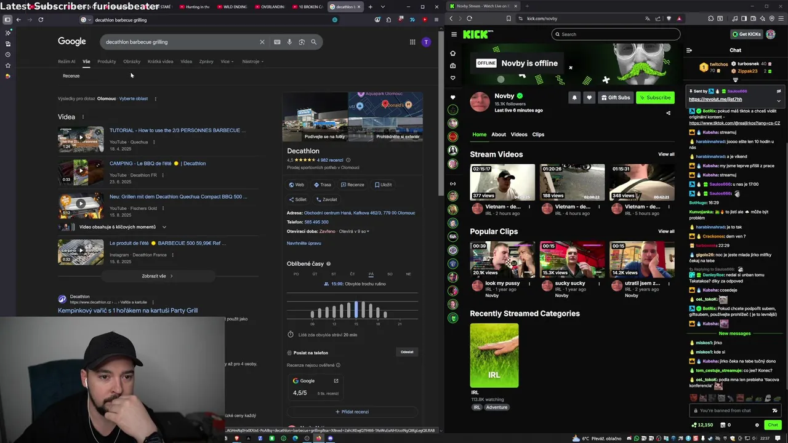The width and height of the screenshot is (788, 443).
Task: Open the About tab on Novby's channel
Action: (x=499, y=134)
